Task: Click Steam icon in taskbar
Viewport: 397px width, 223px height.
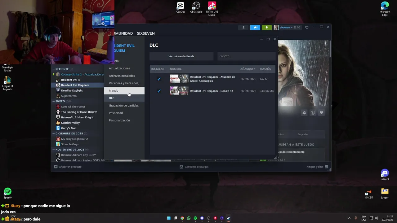Action: [x=228, y=218]
